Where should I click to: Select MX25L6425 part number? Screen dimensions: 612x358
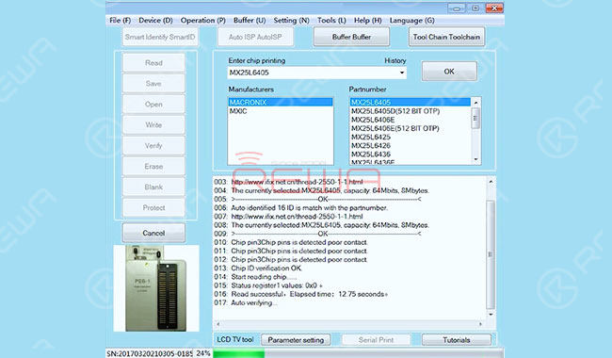coord(410,137)
